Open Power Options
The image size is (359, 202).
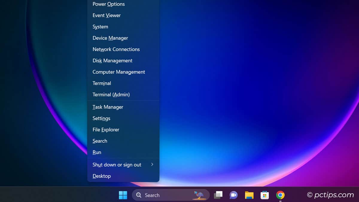pyautogui.click(x=108, y=4)
